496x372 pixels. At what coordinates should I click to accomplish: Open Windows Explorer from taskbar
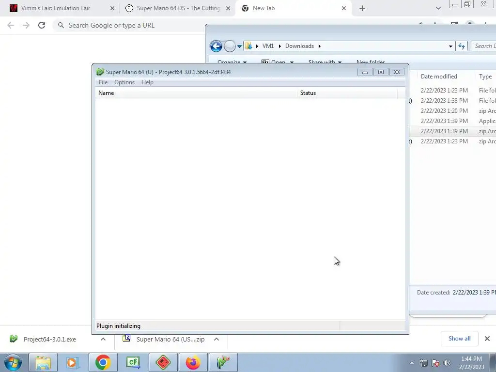[x=43, y=362]
